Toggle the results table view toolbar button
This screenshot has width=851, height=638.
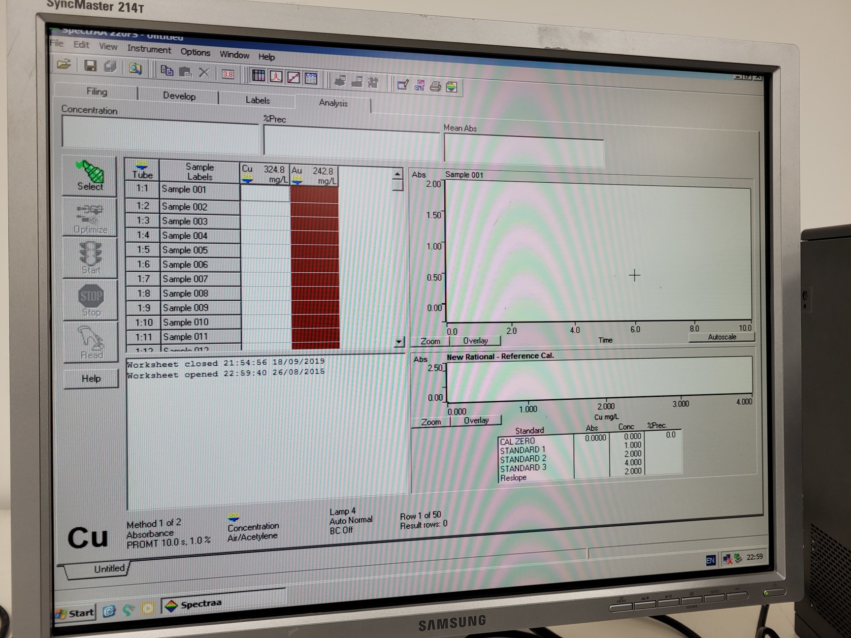coord(259,75)
